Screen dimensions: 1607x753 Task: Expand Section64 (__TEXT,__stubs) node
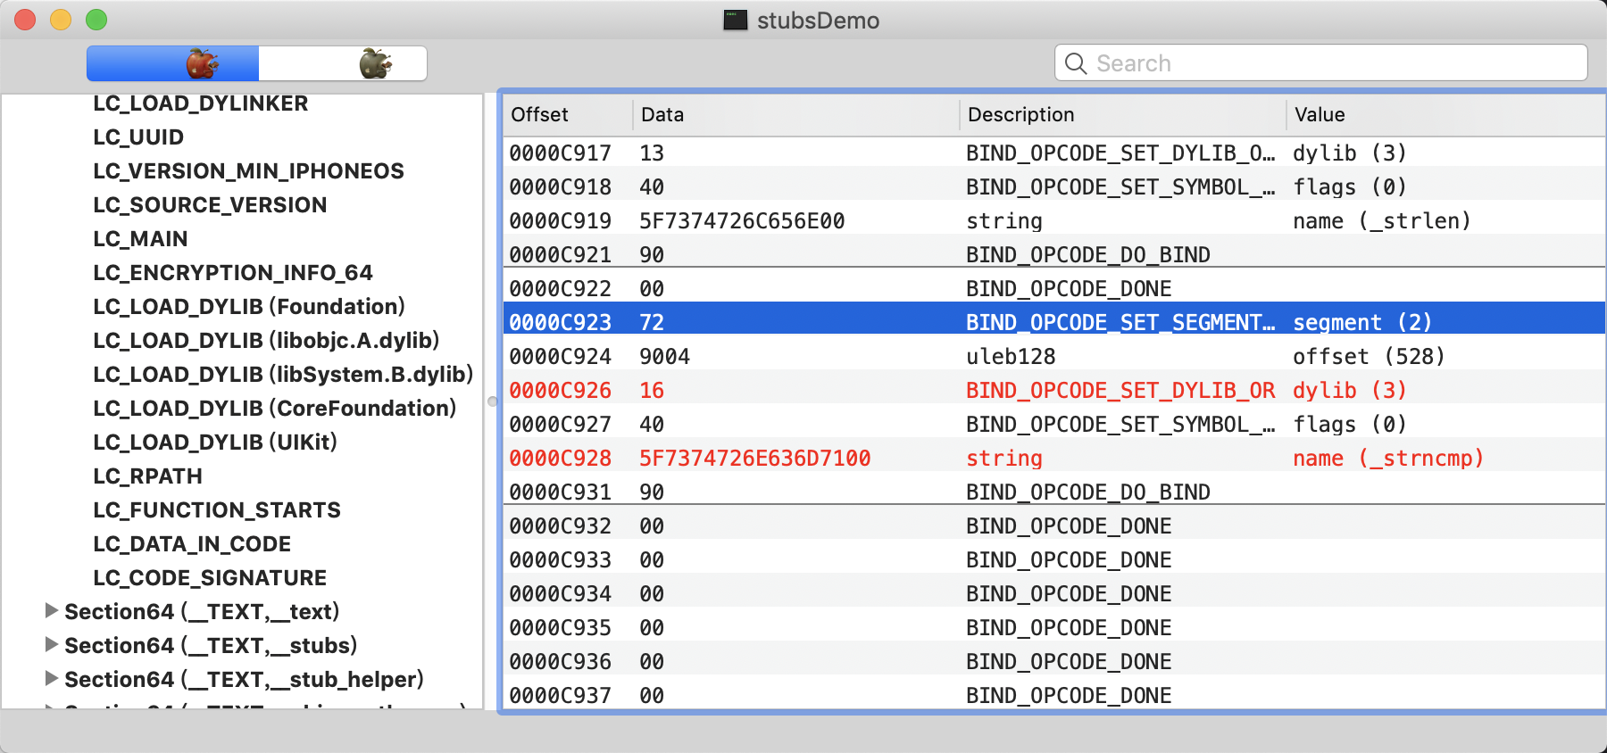(52, 645)
